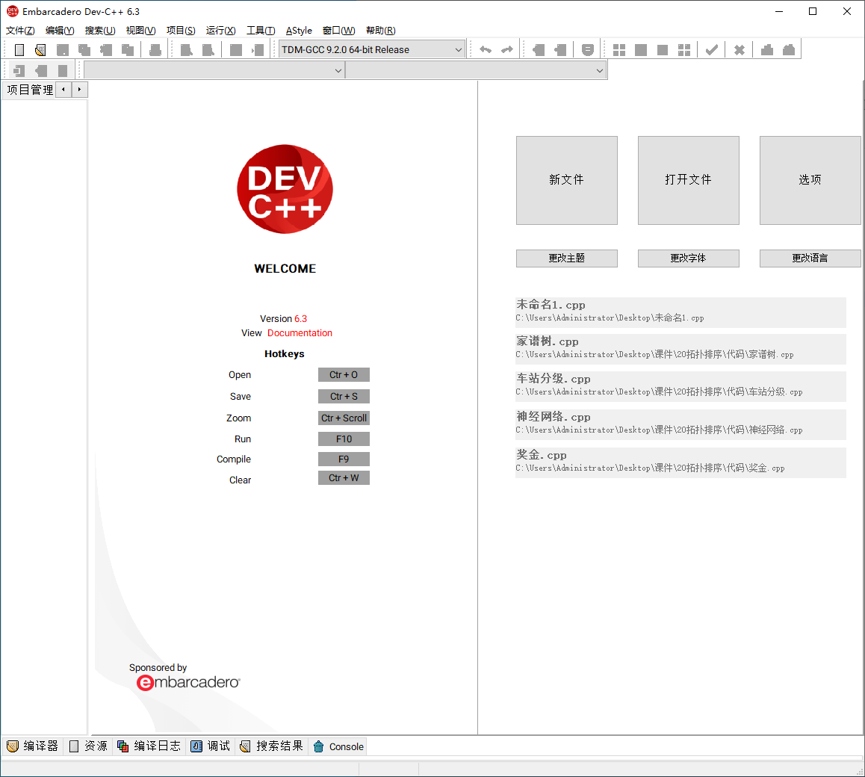Click the greyed Save toolbar icon
The height and width of the screenshot is (777, 865).
pyautogui.click(x=63, y=49)
